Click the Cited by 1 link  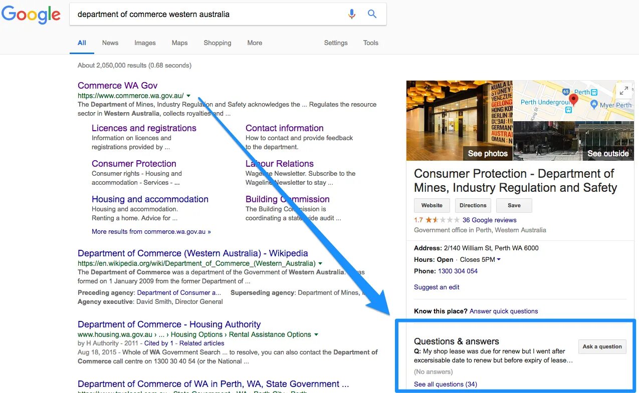click(158, 343)
